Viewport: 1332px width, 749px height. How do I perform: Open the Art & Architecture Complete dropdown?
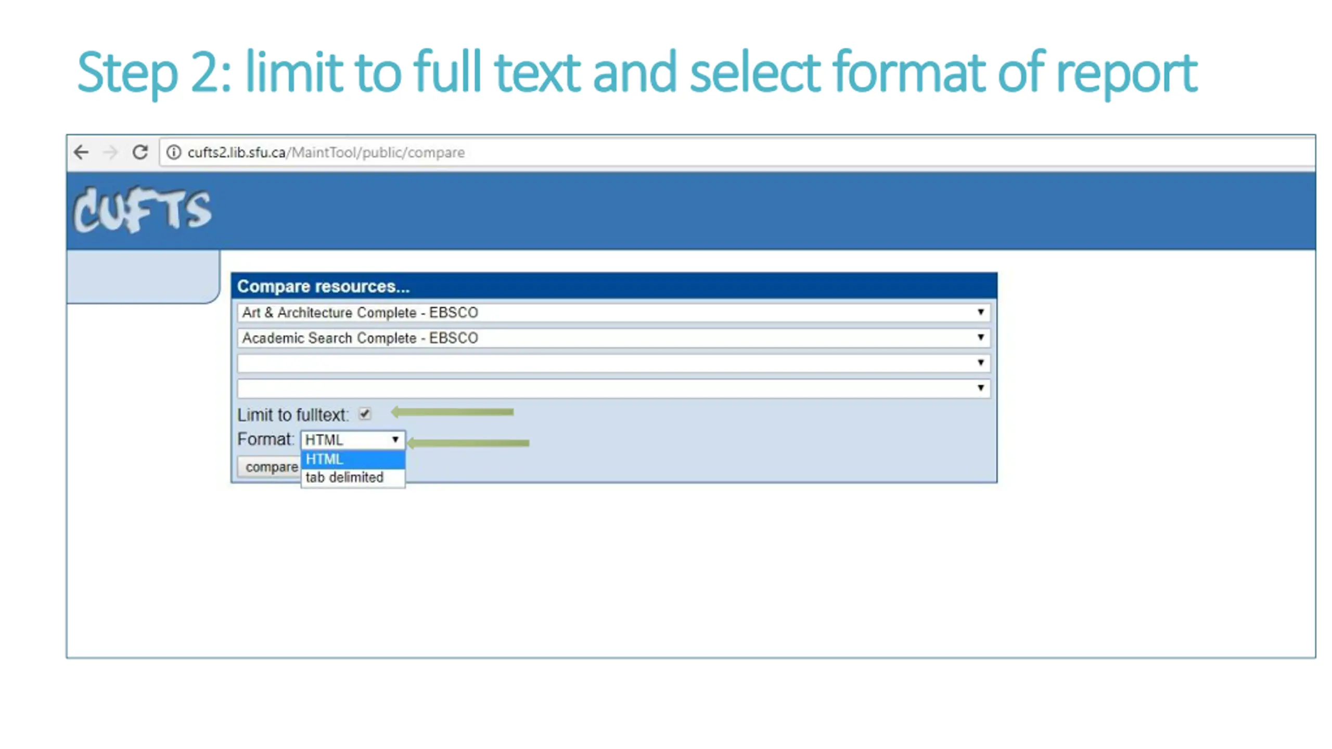pyautogui.click(x=614, y=313)
